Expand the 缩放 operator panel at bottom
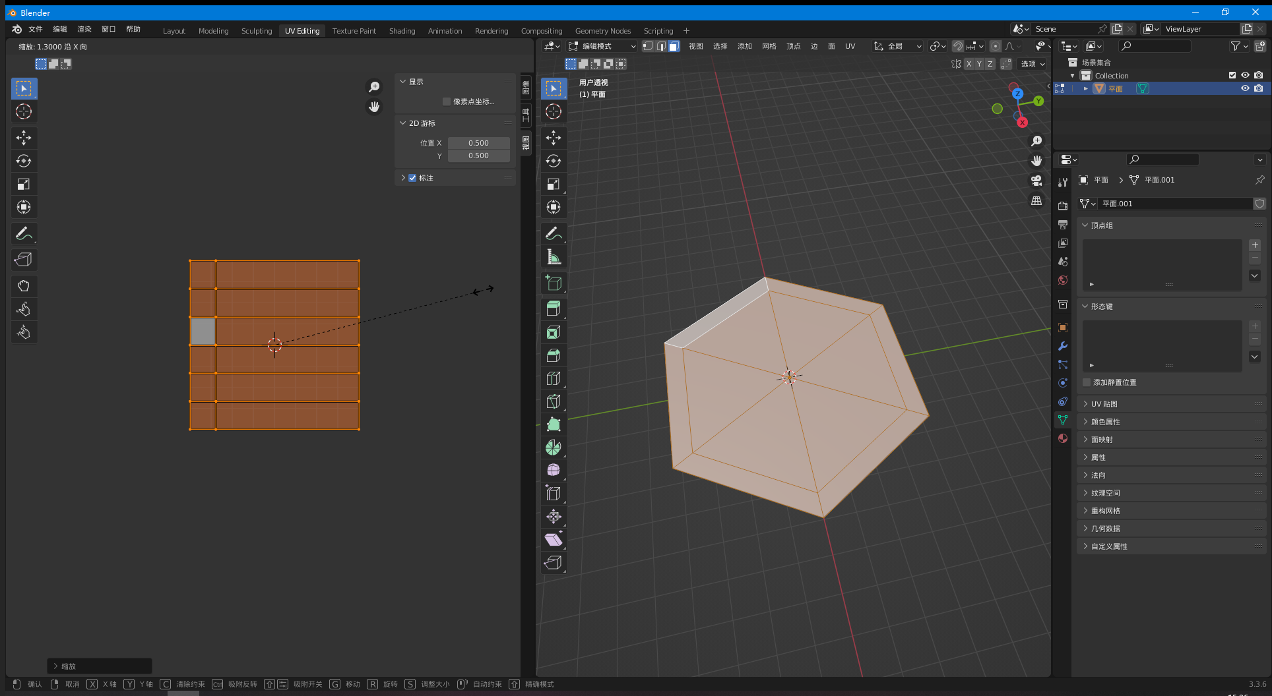The image size is (1272, 696). [x=100, y=666]
